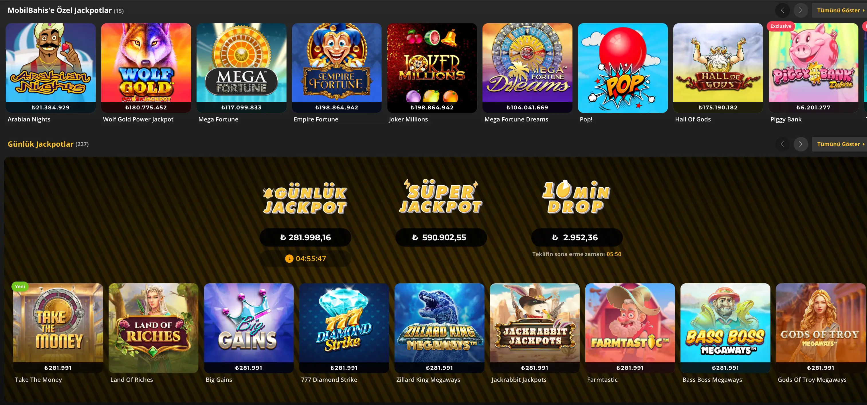Open the Arabian Nights jackpot game

point(50,68)
